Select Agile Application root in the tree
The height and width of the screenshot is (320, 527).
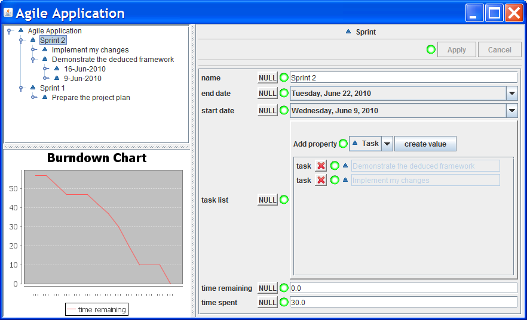point(55,31)
